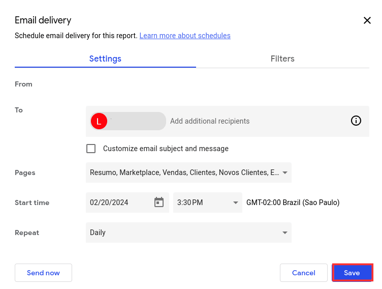This screenshot has width=382, height=289.
Task: Open the calendar date picker icon
Action: 159,203
